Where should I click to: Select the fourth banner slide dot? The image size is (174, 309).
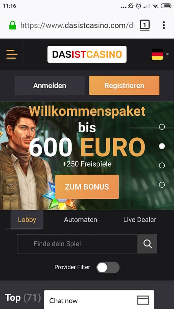(x=162, y=185)
